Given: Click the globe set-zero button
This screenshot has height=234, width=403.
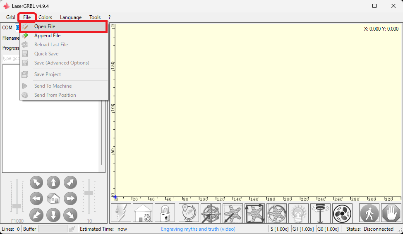Looking at the screenshot, I should coord(189,213).
